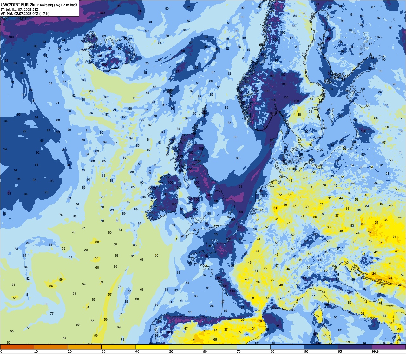Viewport: 406px width, 354px height.
Task: Select the dark navy 95–99.9 legend swatch
Action: click(355, 347)
